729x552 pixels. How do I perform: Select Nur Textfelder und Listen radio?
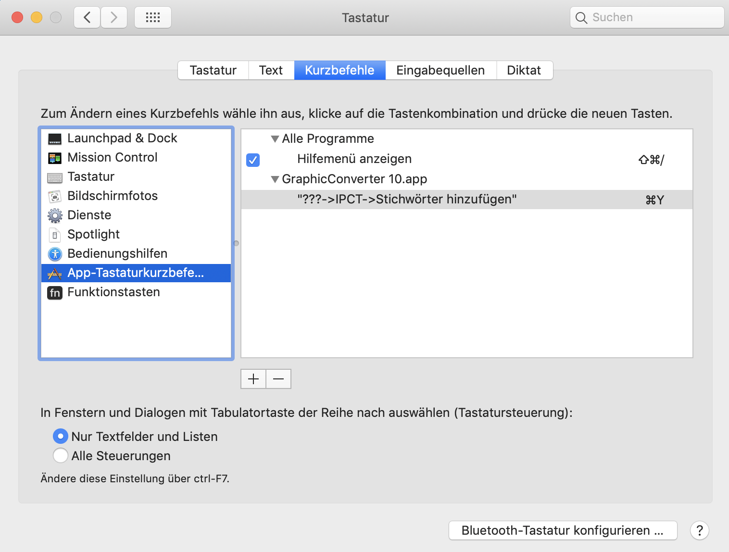coord(60,437)
